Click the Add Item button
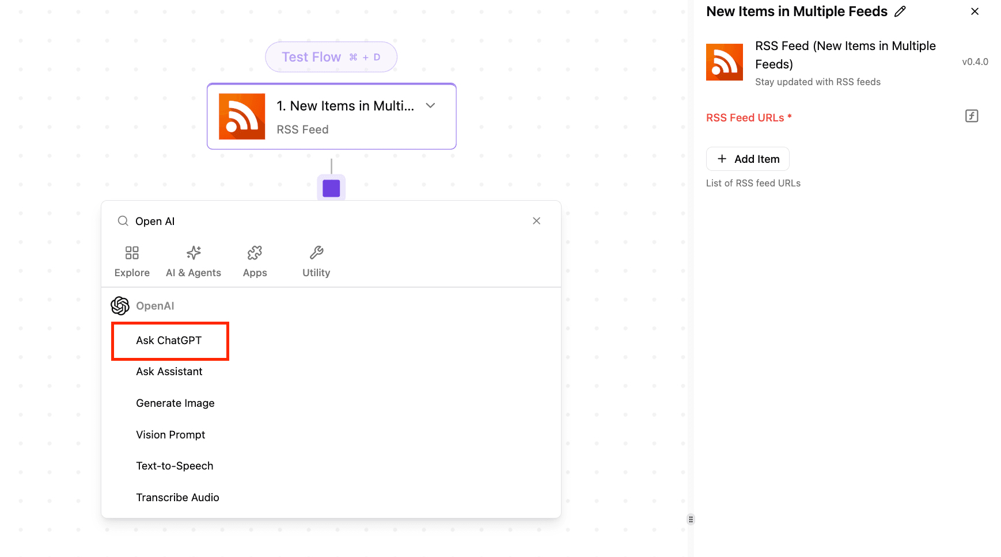Image resolution: width=1001 pixels, height=557 pixels. click(x=748, y=159)
